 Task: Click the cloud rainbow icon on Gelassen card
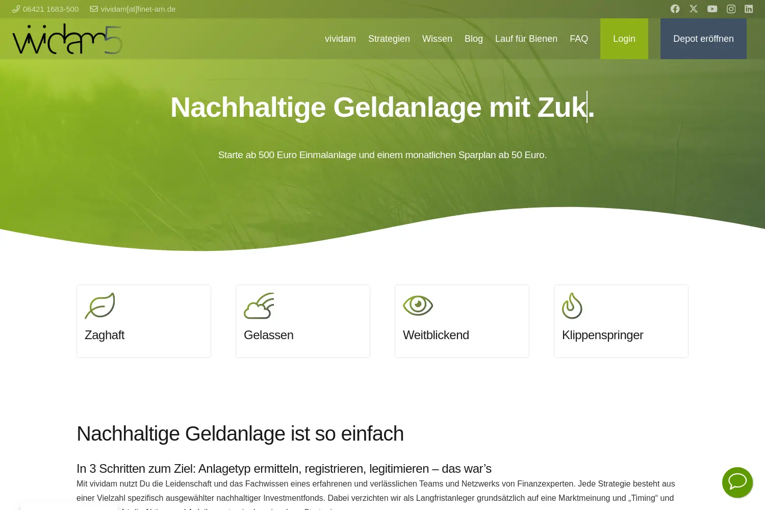(x=259, y=305)
